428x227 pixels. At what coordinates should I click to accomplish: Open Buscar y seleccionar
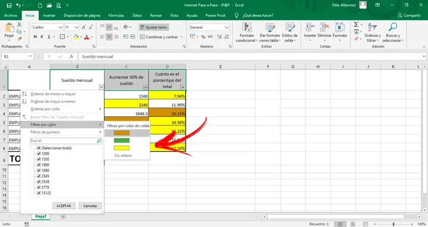point(393,33)
